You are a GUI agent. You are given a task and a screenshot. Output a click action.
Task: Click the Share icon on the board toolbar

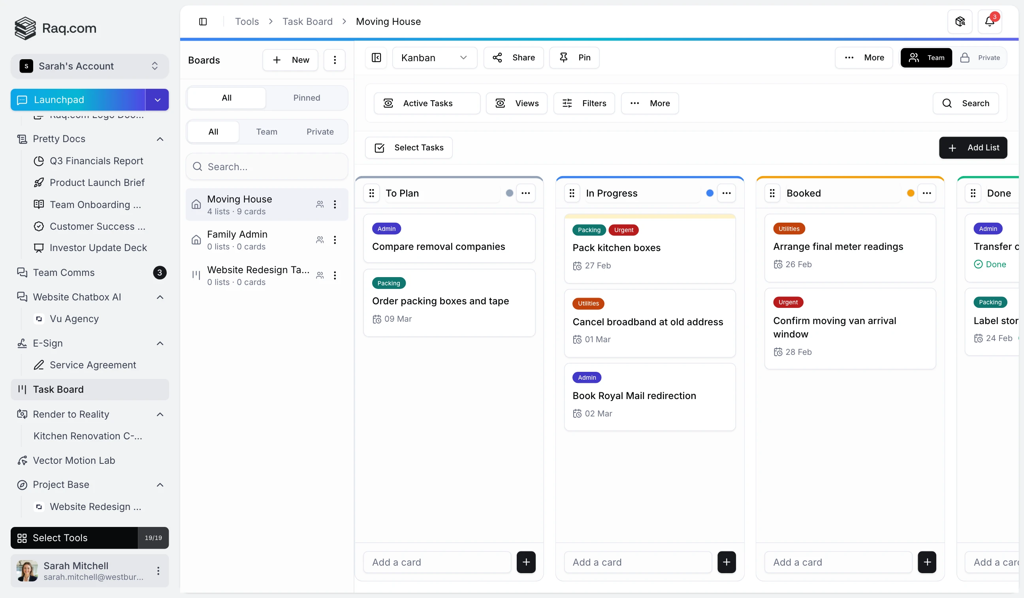pyautogui.click(x=497, y=58)
